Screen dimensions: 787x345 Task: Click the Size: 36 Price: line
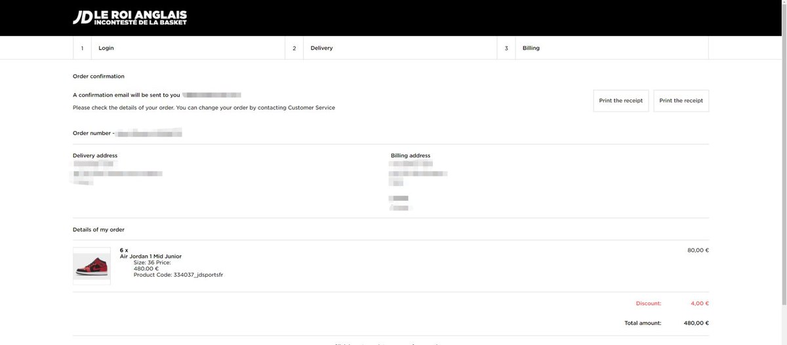click(152, 262)
